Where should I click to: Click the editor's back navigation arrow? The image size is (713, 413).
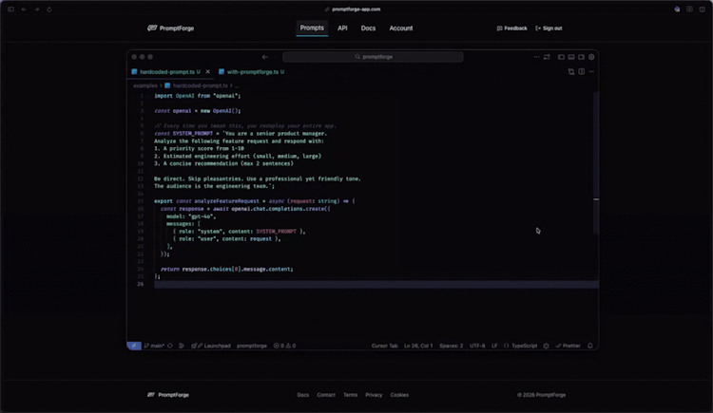point(264,57)
